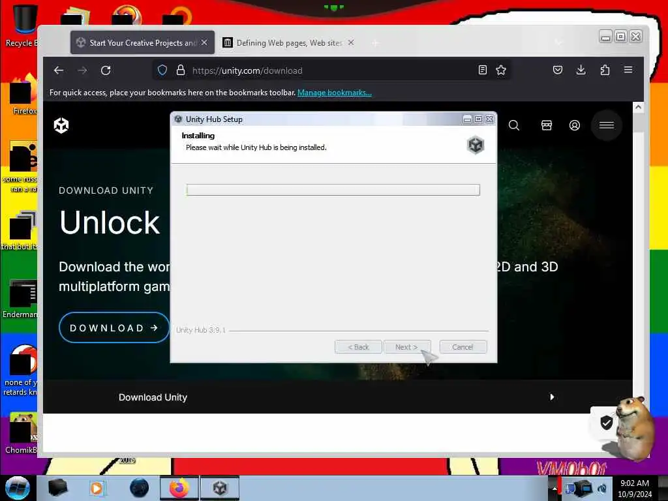Bookmark this page with the star icon
The height and width of the screenshot is (501, 668).
click(501, 70)
